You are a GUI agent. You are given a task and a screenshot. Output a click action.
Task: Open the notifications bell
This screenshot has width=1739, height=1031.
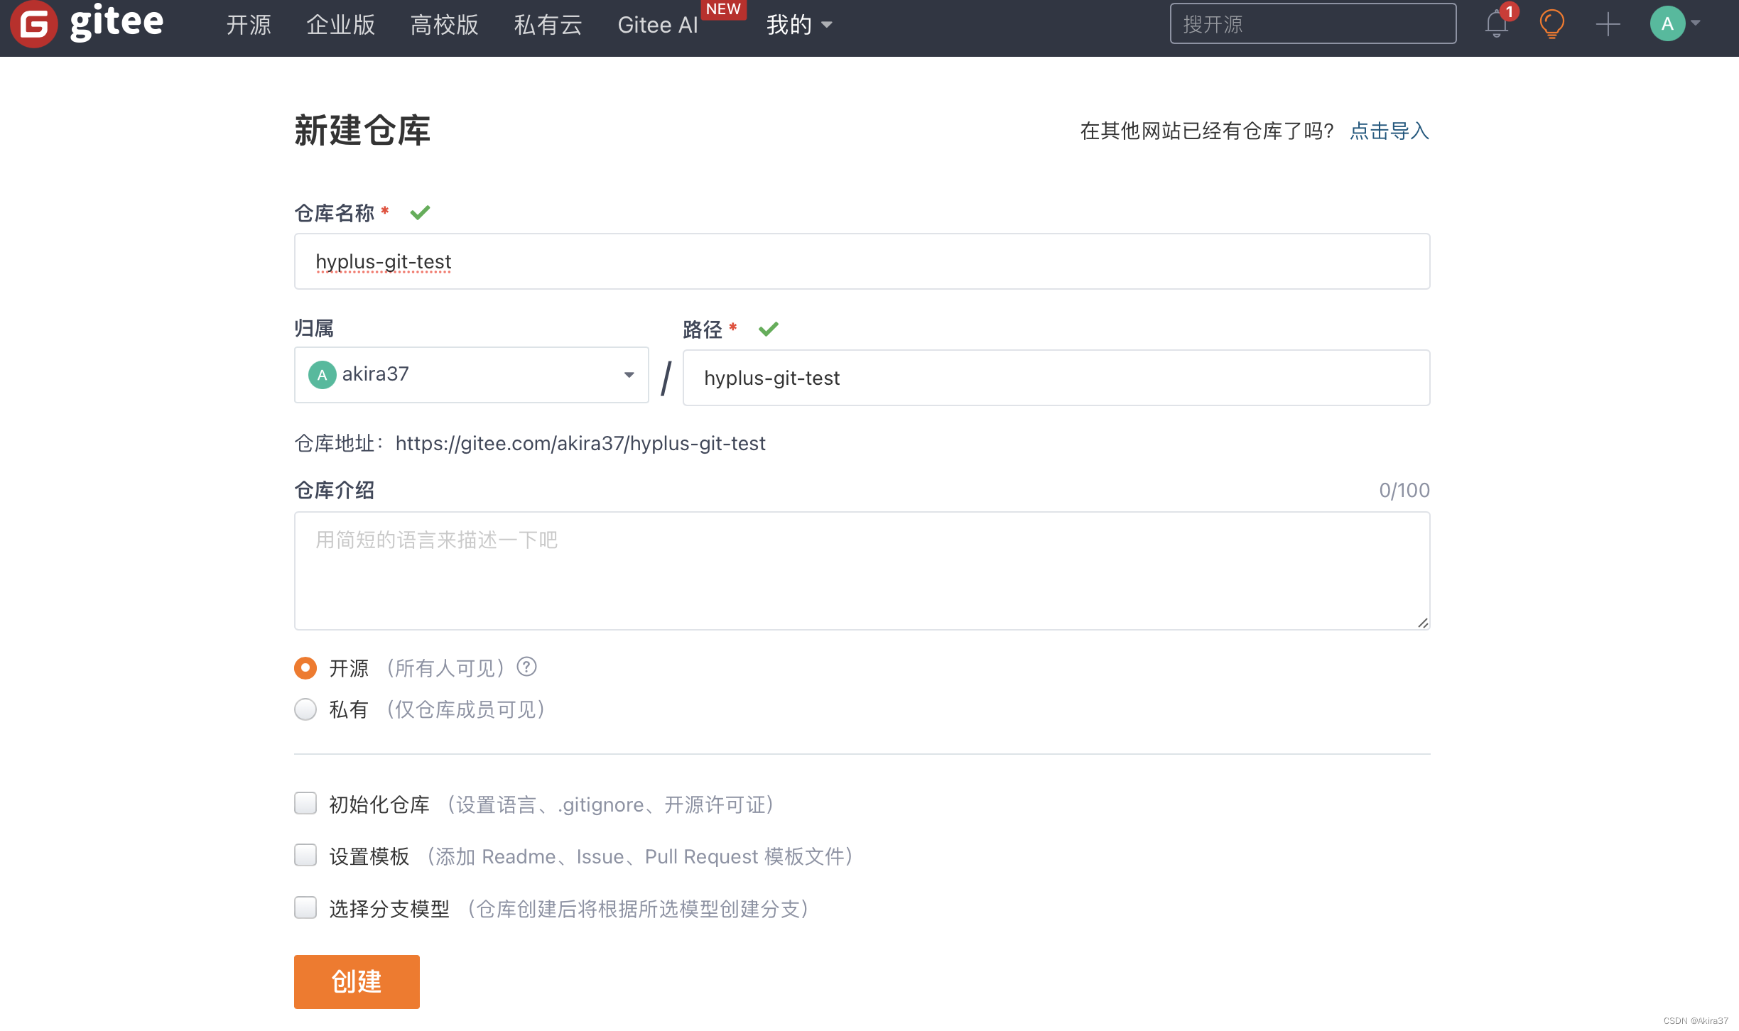1496,24
